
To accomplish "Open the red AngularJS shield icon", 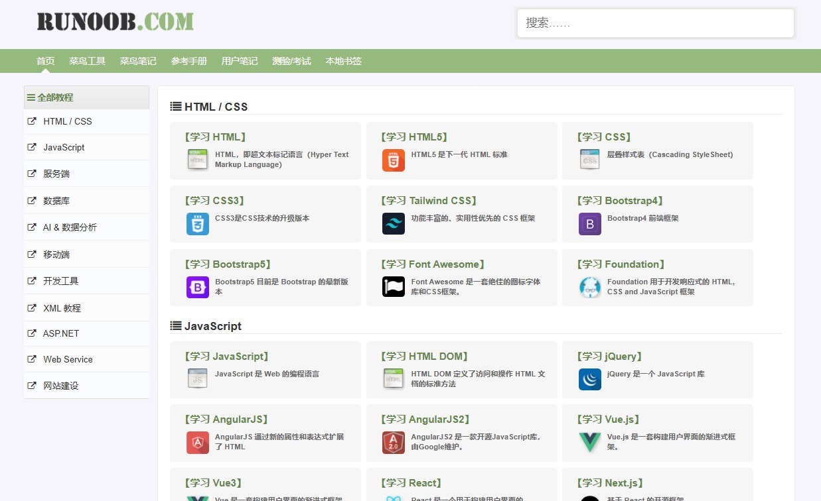I will click(197, 443).
